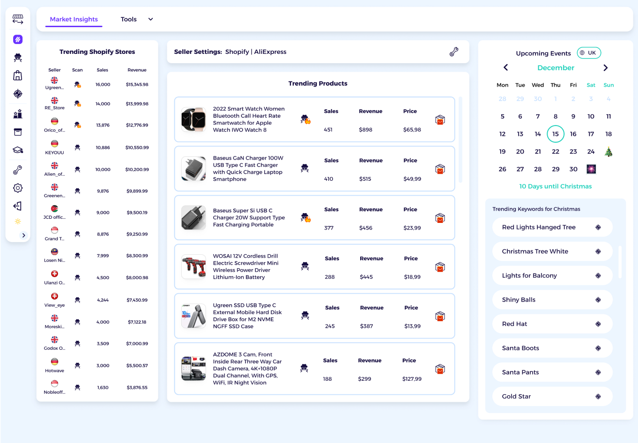The image size is (638, 443).
Task: Open the graduation cap icon in sidebar
Action: [x=18, y=150]
